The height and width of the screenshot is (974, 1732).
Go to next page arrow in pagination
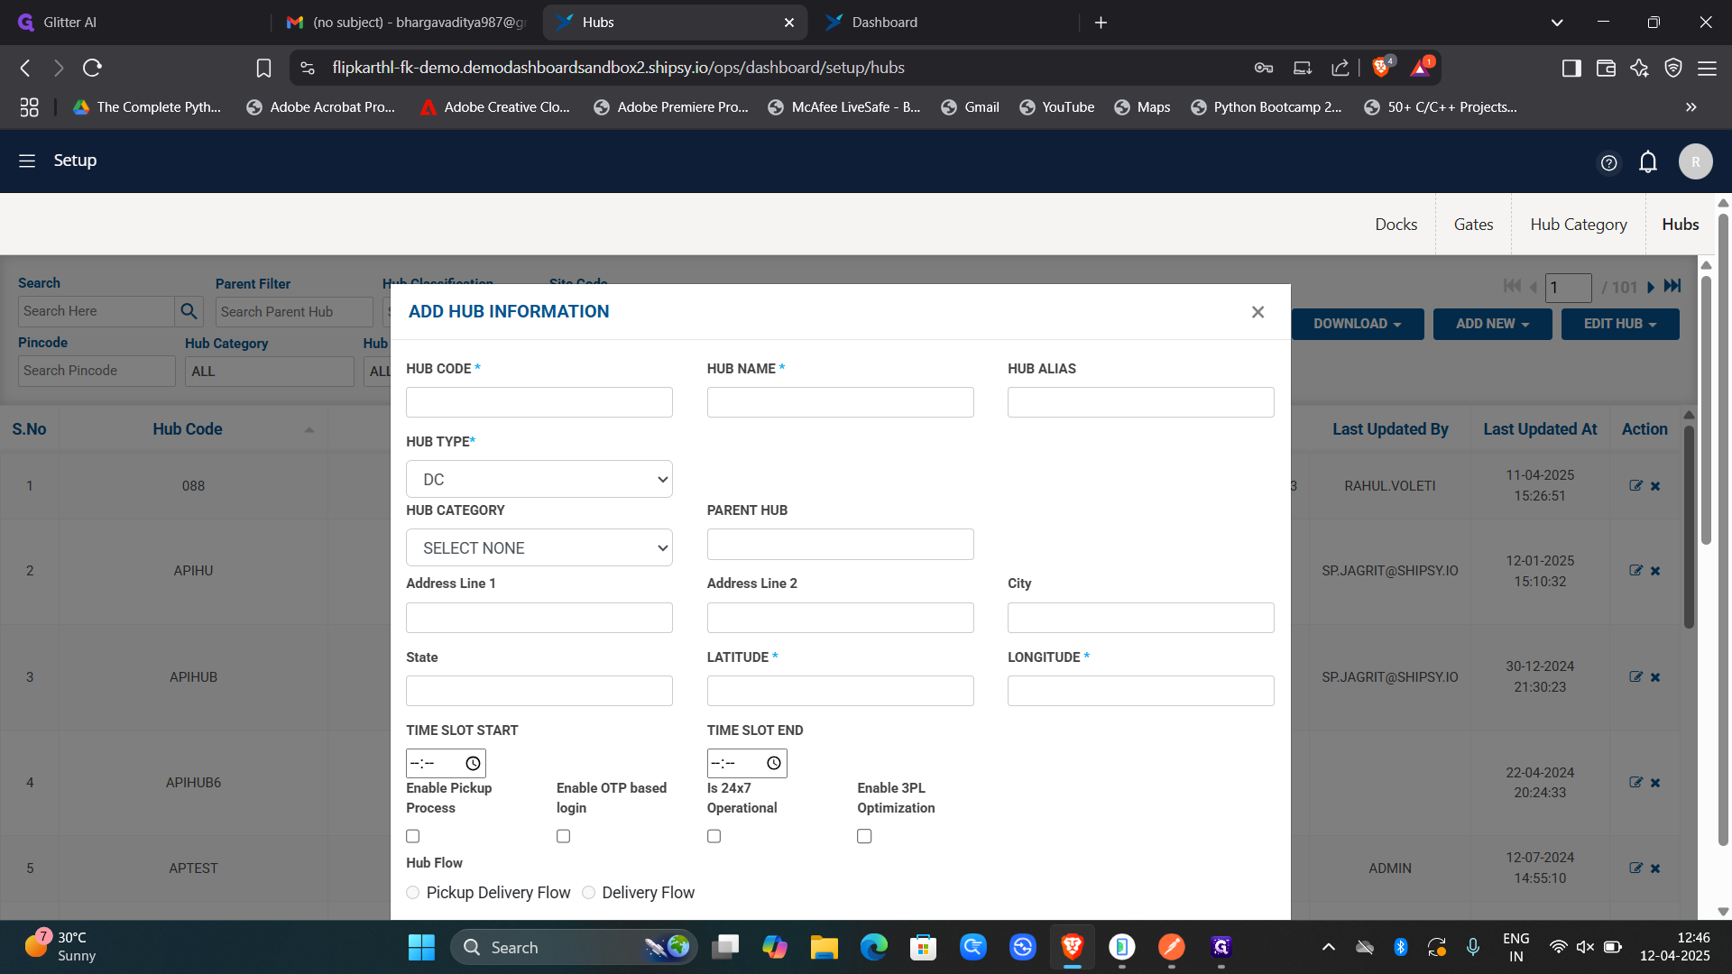click(x=1650, y=287)
